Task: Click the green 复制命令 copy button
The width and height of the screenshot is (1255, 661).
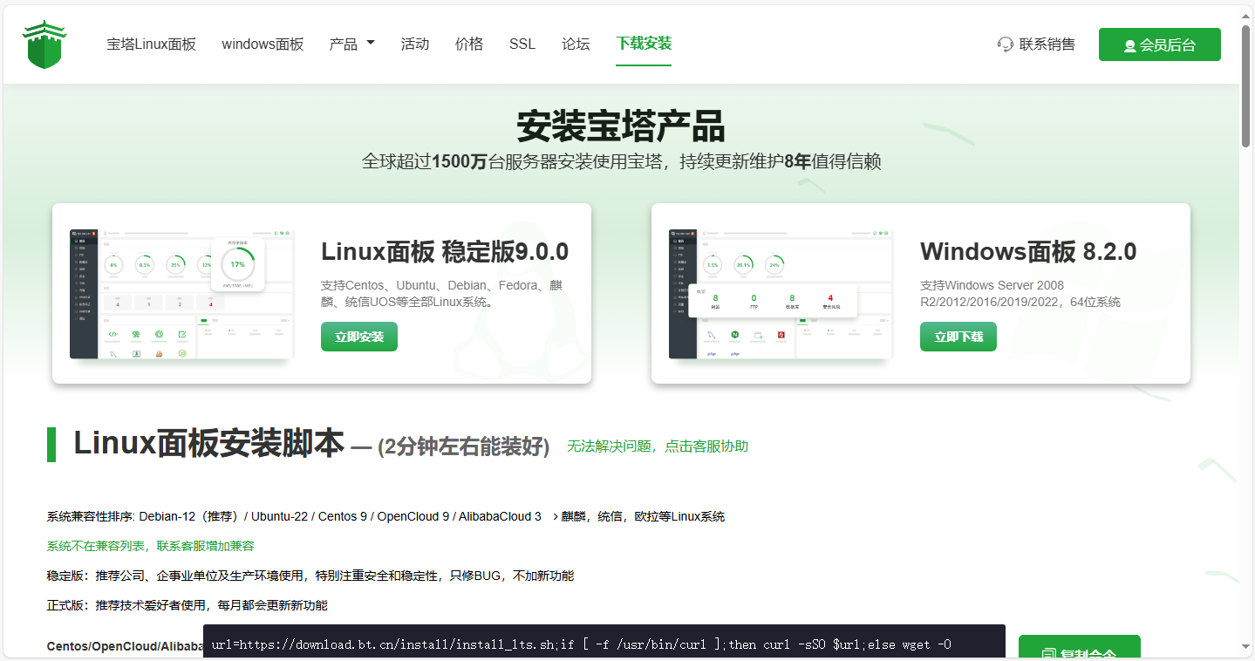Action: point(1080,647)
